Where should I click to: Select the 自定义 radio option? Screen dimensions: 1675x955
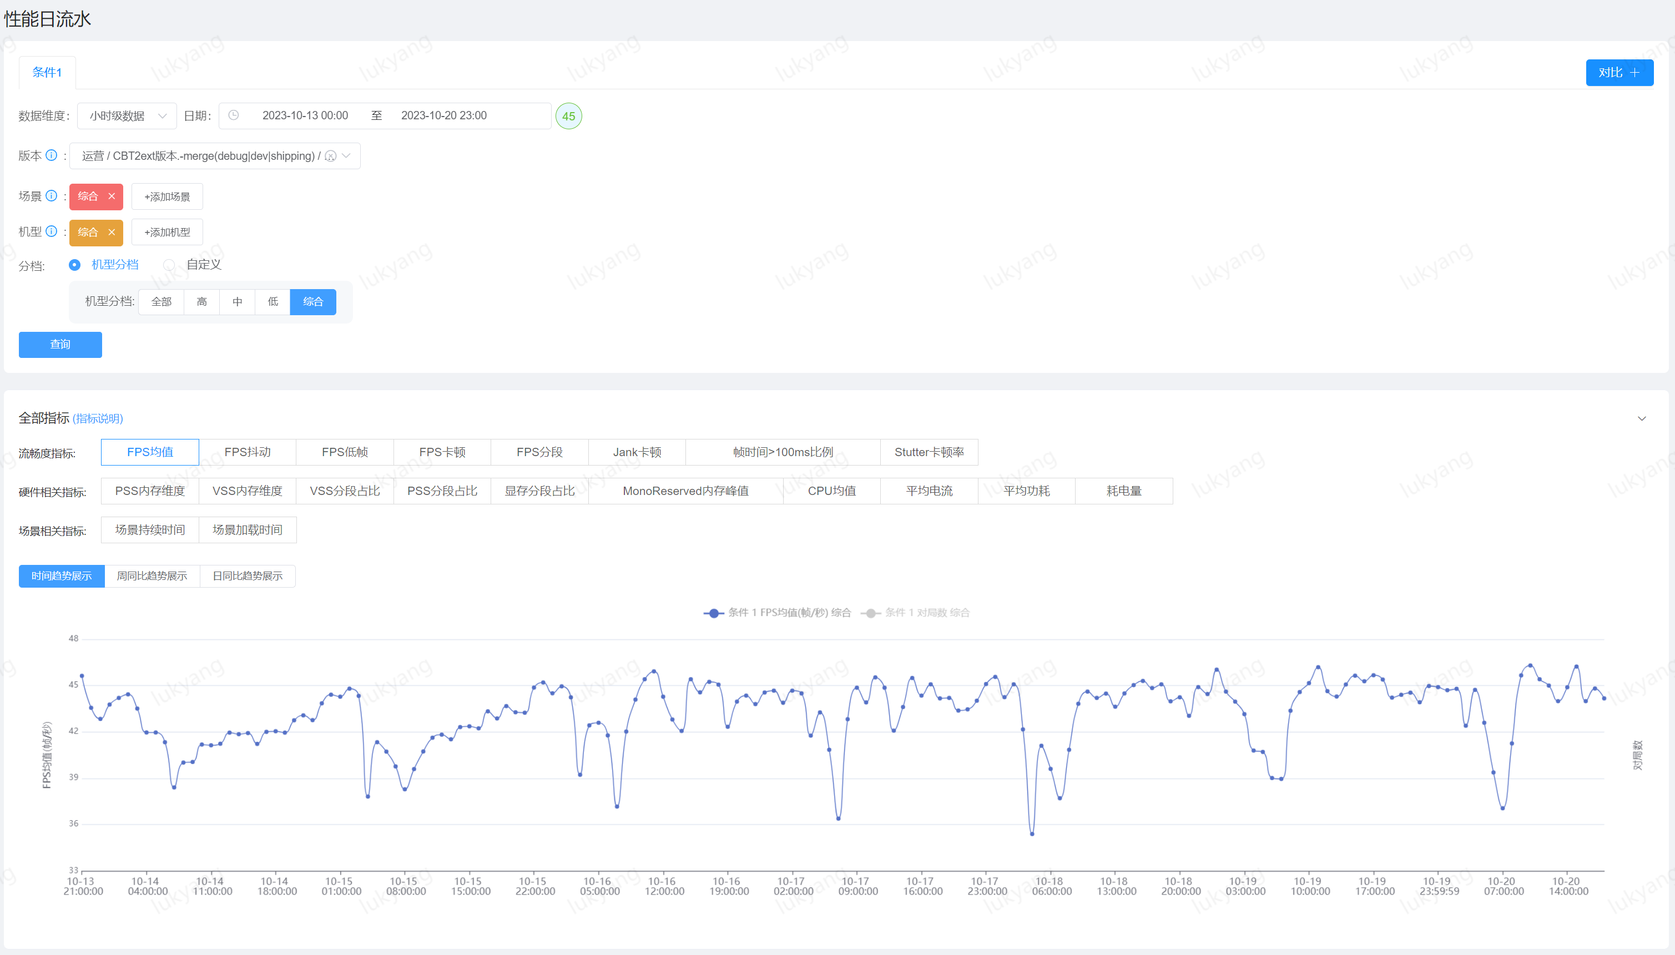169,264
